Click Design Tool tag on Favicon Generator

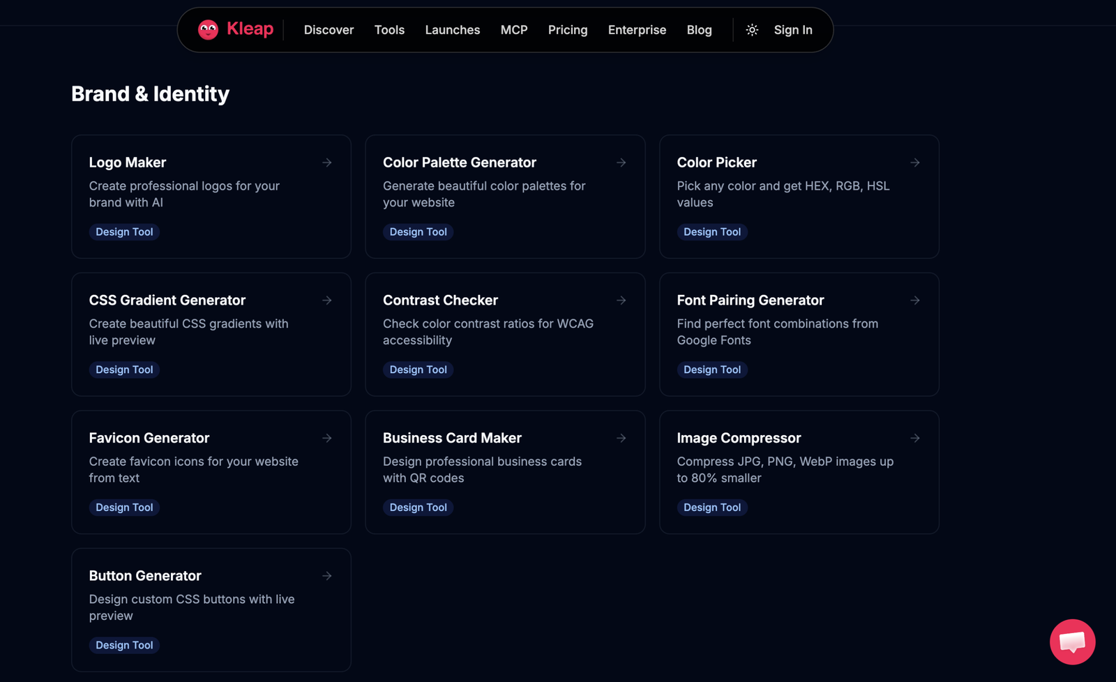[124, 508]
